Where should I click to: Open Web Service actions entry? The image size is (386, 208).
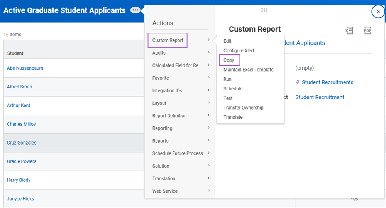coord(165,191)
